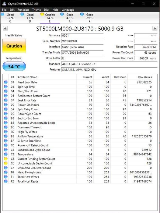This screenshot has height=213, width=160.
Task: Select the Good disk D: status icon
Action: pyautogui.click(x=22, y=14)
